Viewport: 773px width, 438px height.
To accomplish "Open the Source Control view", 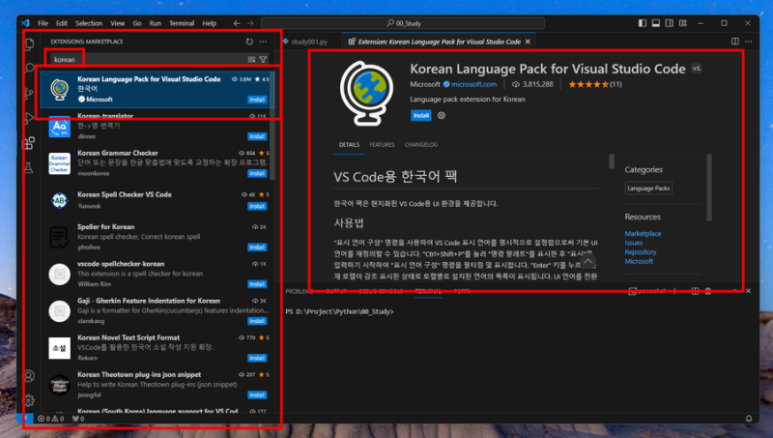I will [x=29, y=93].
